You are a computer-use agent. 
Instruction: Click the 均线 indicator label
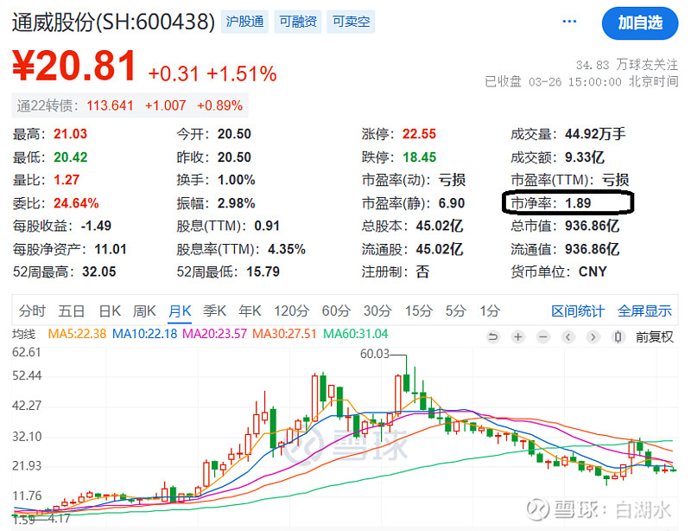pos(24,334)
